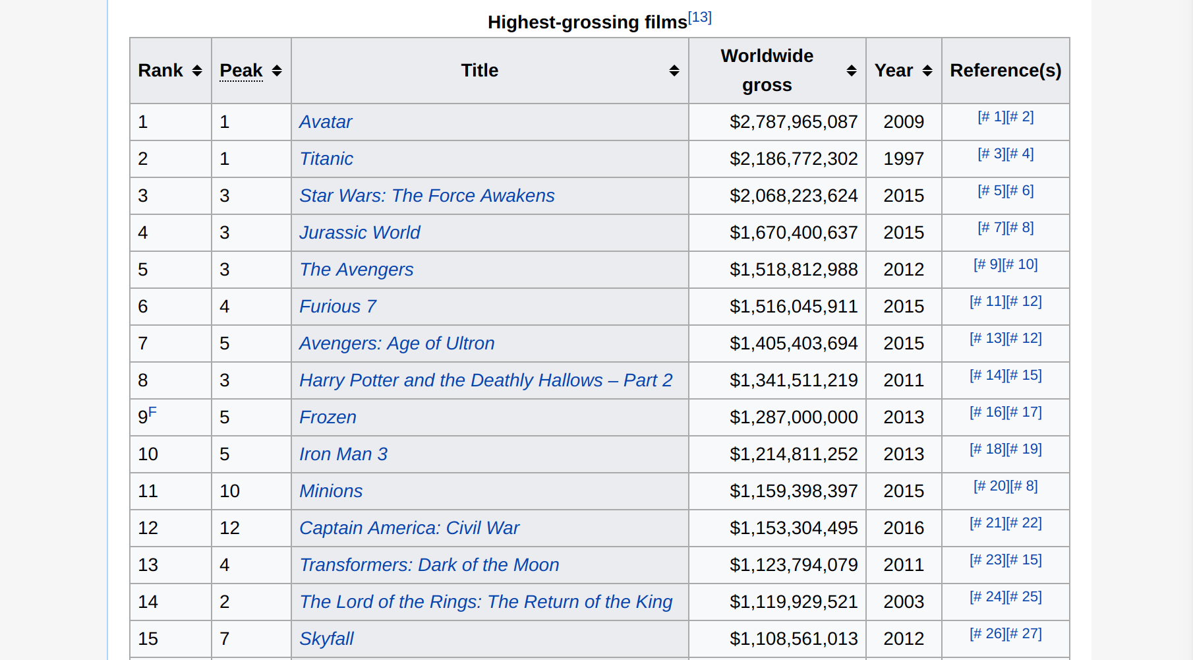
Task: Click reference [# 3] in Titanic row
Action: (991, 154)
